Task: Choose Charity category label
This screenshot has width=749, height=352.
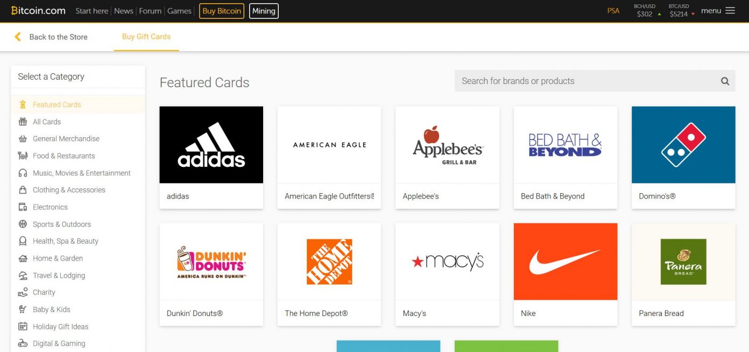Action: (x=44, y=293)
